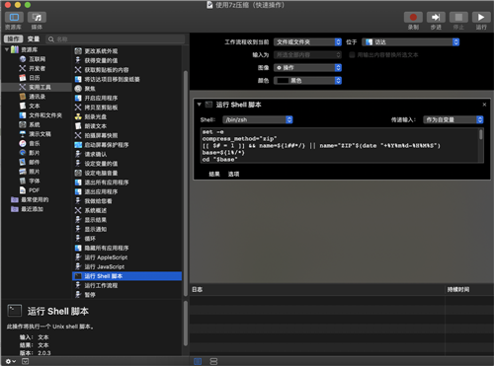Select the 退出所有应用程序 action
This screenshot has height=366, width=494.
[102, 183]
